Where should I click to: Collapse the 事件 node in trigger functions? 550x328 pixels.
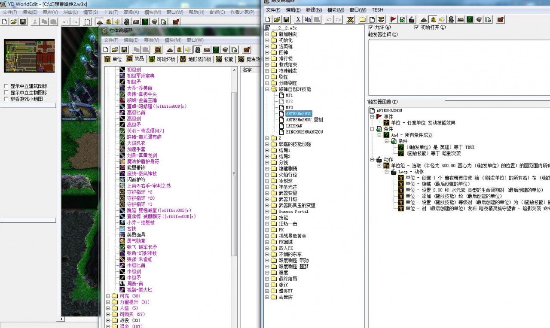[x=373, y=116]
